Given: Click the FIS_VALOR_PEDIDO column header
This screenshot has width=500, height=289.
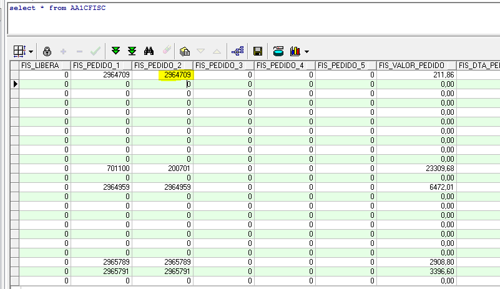Looking at the screenshot, I should [x=416, y=66].
